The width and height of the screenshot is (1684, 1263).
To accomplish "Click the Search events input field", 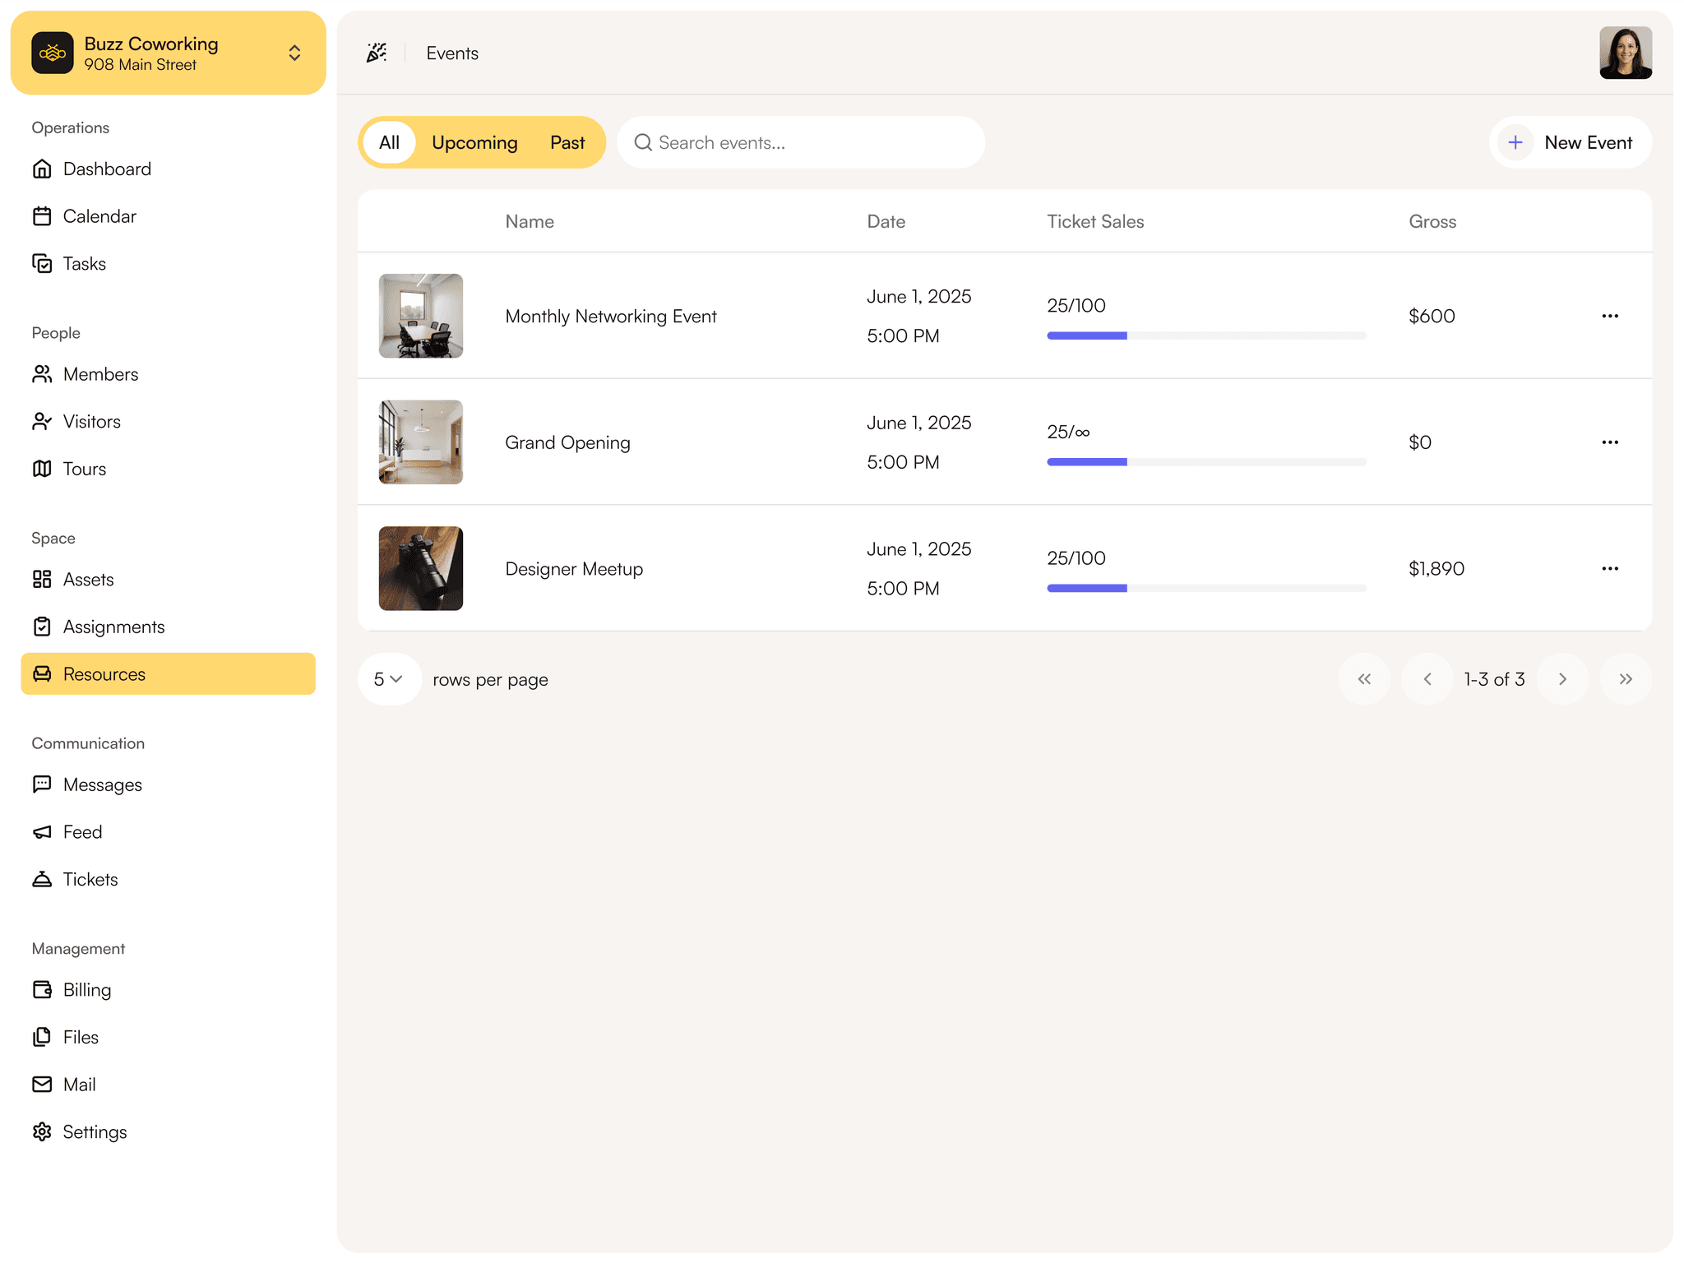I will (801, 143).
